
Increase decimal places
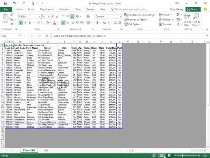click(115, 23)
